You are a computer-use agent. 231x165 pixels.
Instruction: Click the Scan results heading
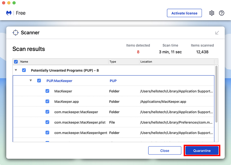point(29,49)
